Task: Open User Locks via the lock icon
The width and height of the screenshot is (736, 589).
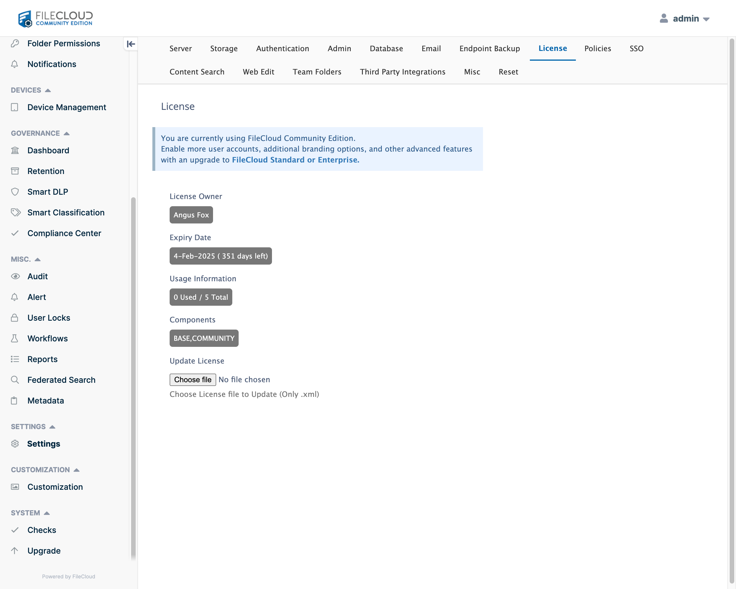Action: (x=15, y=318)
